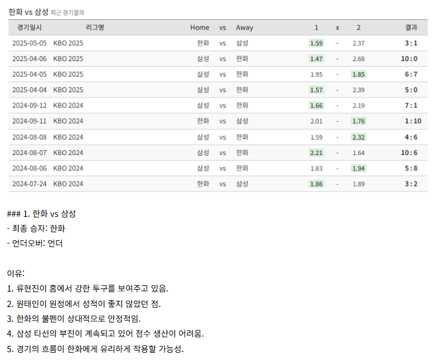Image resolution: width=438 pixels, height=362 pixels.
Task: Click the 2.01 home odds value
Action: click(316, 121)
